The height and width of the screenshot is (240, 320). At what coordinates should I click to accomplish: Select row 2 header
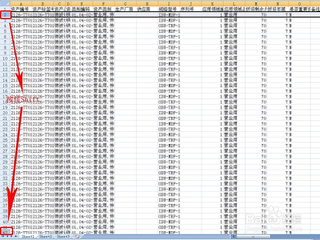[x=5, y=15]
